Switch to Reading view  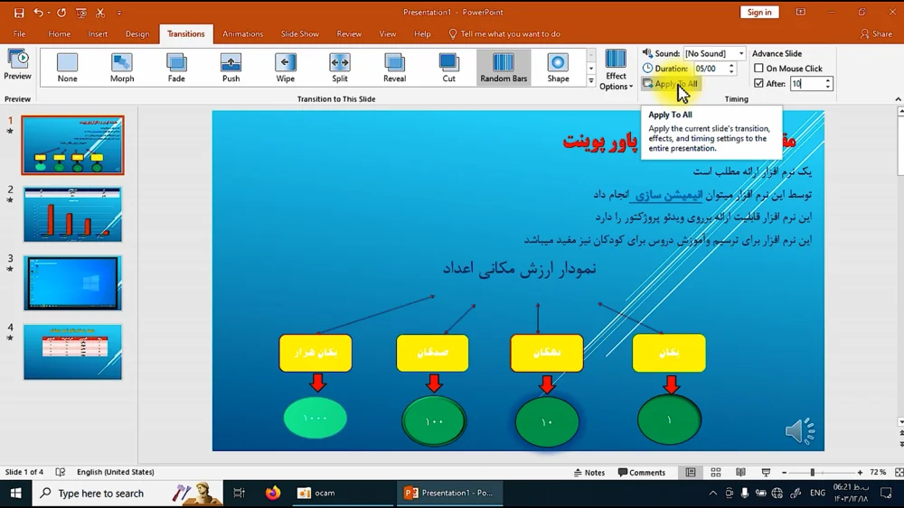click(x=741, y=472)
